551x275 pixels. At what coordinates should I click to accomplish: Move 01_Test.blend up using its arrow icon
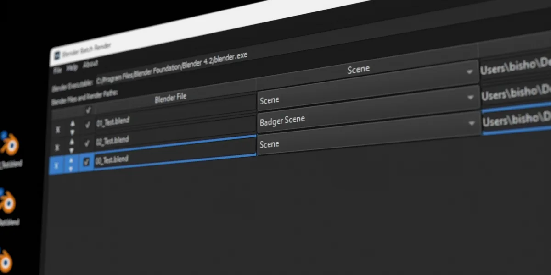[72, 123]
